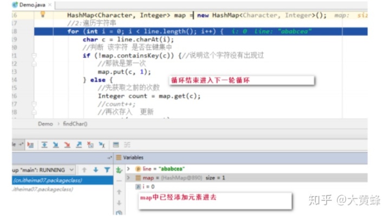
Task: Click the Variables panel title
Action: tap(133, 158)
